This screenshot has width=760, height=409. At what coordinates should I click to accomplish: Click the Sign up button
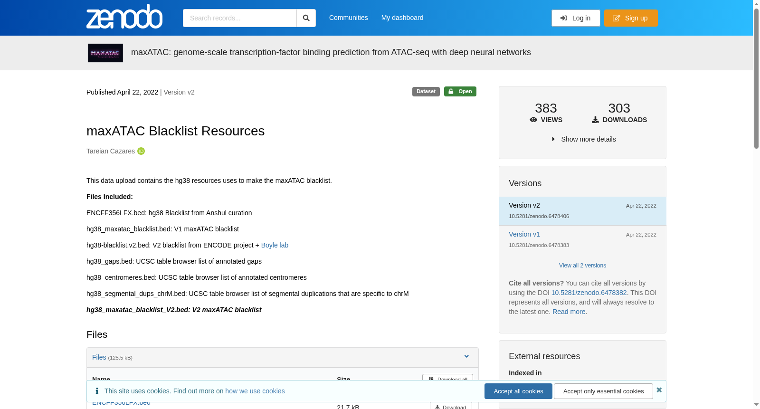point(631,18)
